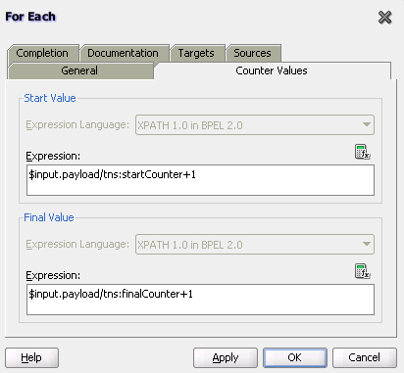
Task: Open the Start Value XPath expression builder
Action: [362, 152]
